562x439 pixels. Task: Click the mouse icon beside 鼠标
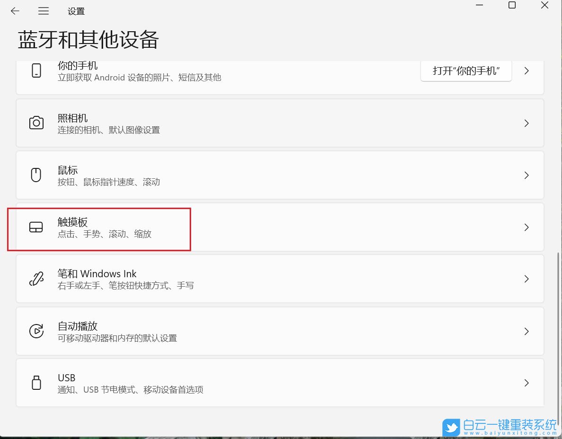(x=35, y=175)
